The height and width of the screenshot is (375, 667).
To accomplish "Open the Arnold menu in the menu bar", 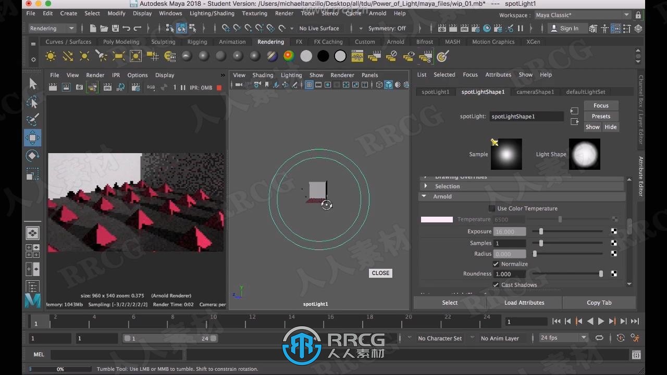I will [x=378, y=14].
